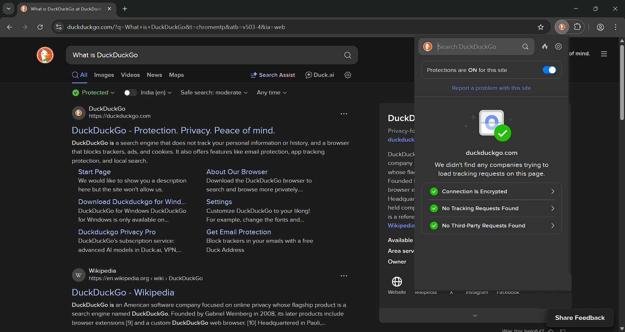Open extension settings gear icon in popup
This screenshot has width=625, height=332.
(558, 47)
